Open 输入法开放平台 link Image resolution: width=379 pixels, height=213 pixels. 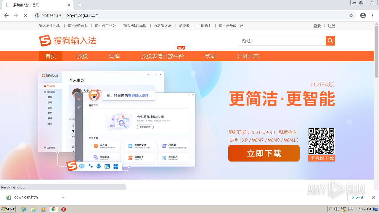231,26
